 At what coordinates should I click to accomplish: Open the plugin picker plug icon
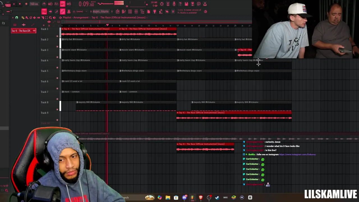point(155,12)
